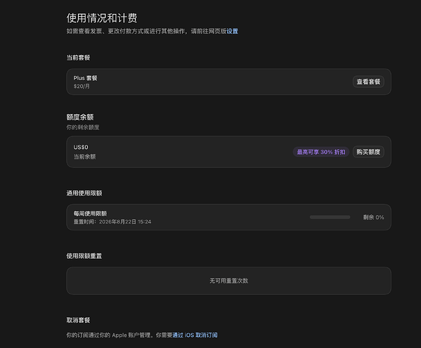Click the 每周使用限额 label
The image size is (421, 348).
click(90, 214)
